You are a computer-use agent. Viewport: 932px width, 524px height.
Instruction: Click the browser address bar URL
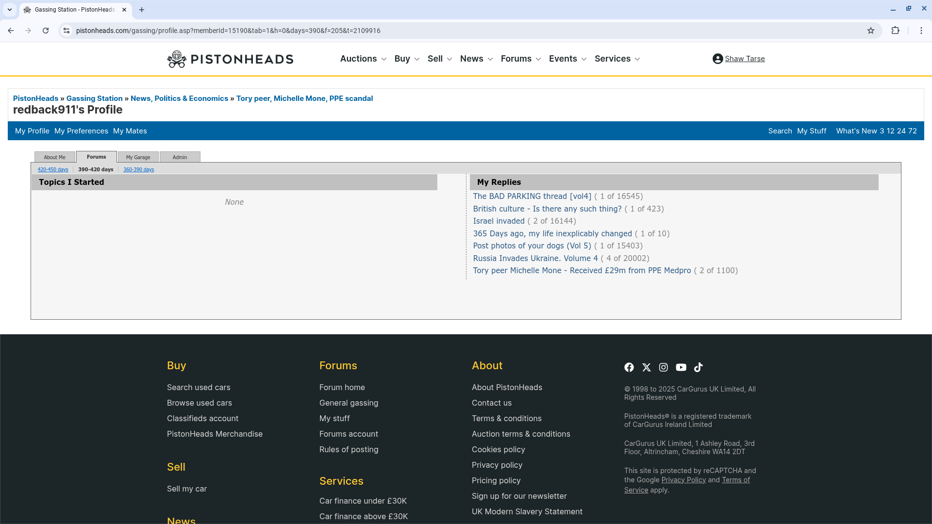click(228, 31)
